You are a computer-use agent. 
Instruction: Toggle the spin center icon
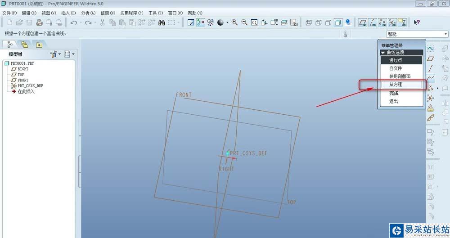click(201, 22)
